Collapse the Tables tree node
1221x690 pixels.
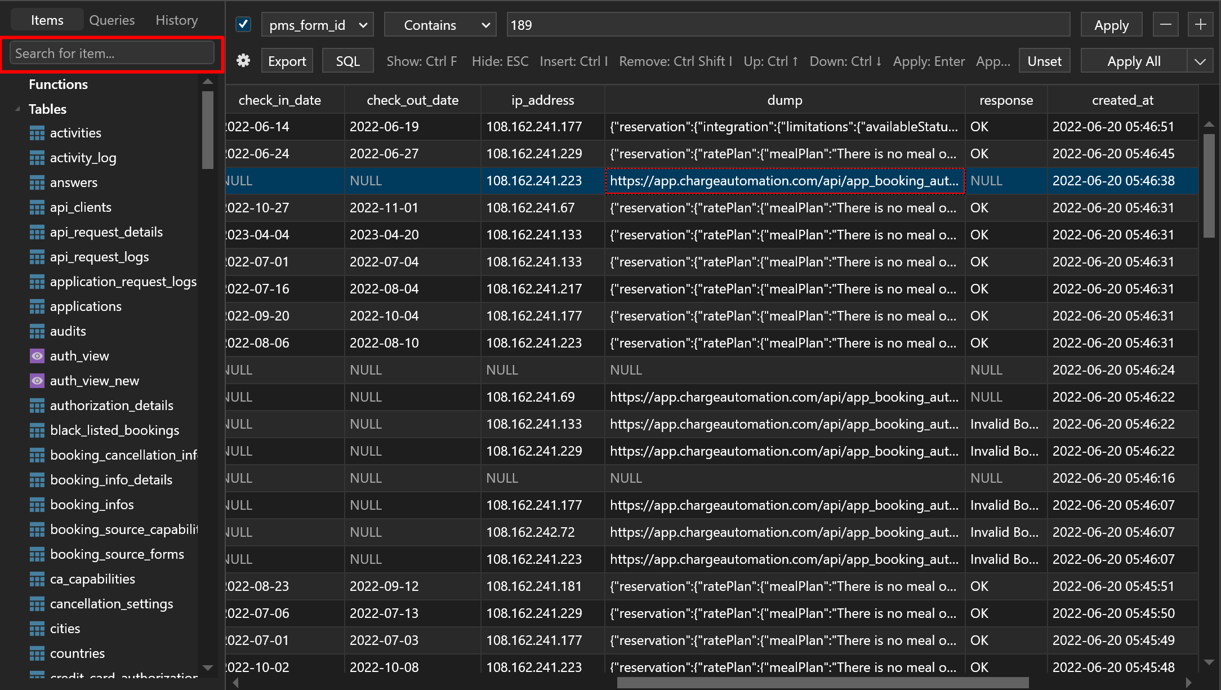click(x=18, y=109)
